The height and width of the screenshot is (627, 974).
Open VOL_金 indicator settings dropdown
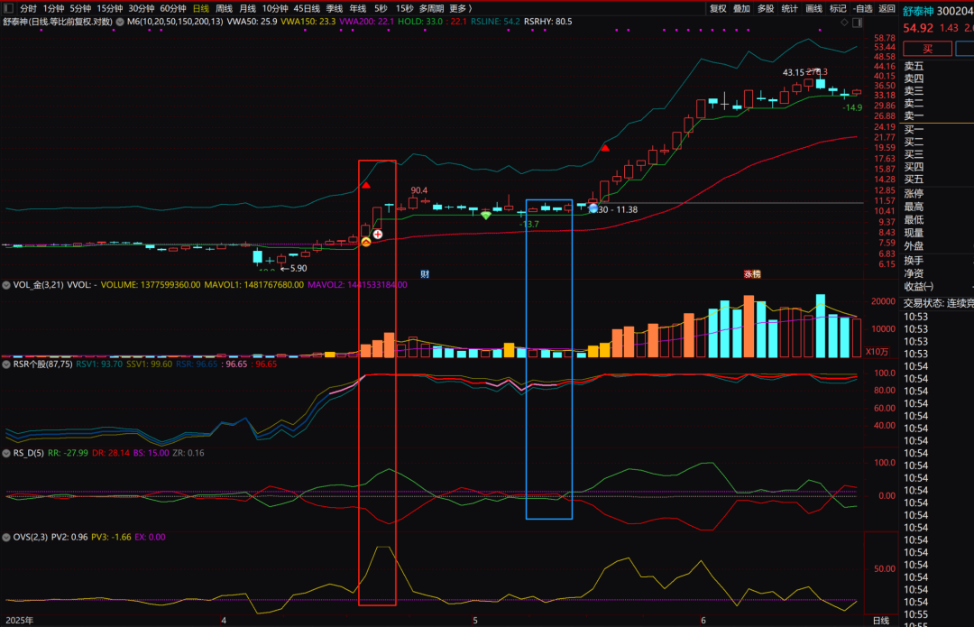(6, 285)
